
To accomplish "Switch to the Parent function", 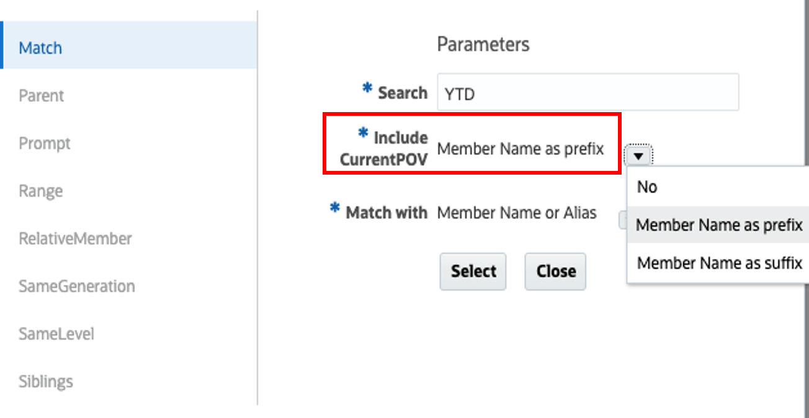I will pos(42,95).
